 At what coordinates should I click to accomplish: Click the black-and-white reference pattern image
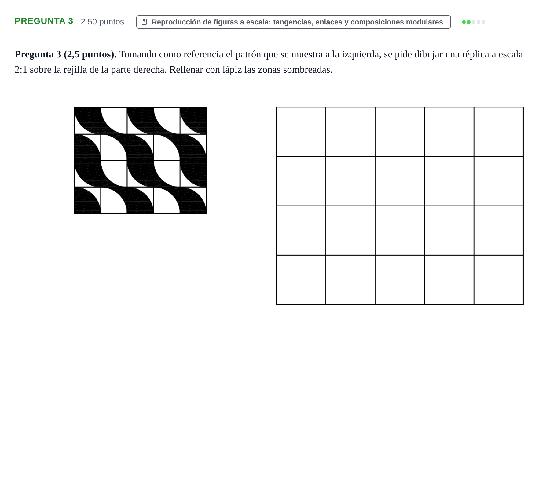tap(141, 161)
